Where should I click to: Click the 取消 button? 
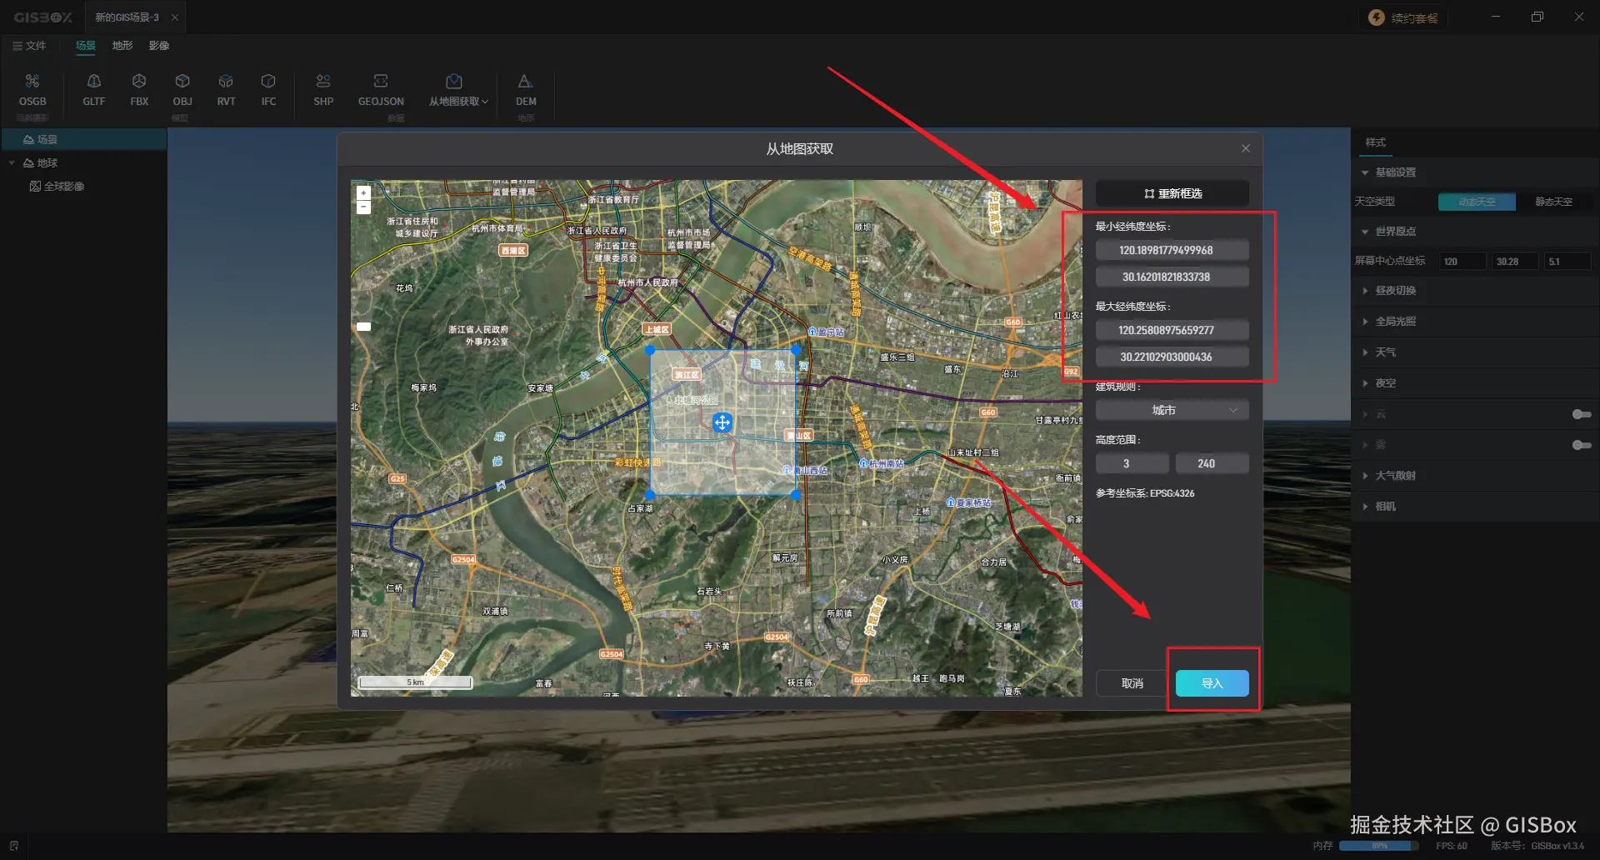tap(1132, 683)
